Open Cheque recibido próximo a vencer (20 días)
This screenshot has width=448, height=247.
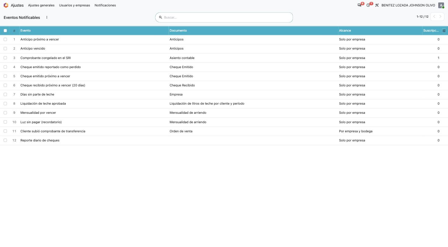[x=53, y=85]
